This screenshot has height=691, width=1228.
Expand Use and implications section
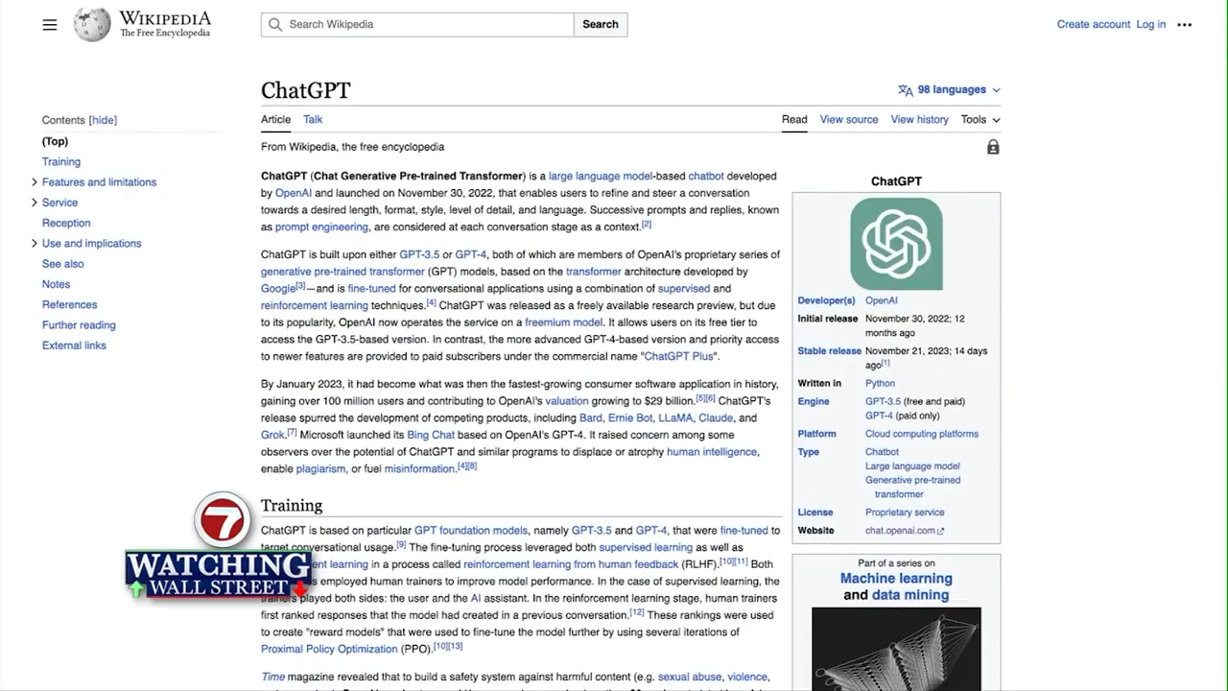tap(35, 244)
